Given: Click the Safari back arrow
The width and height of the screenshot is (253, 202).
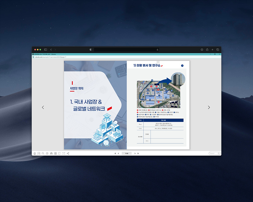Looking at the screenshot, I should (x=51, y=50).
